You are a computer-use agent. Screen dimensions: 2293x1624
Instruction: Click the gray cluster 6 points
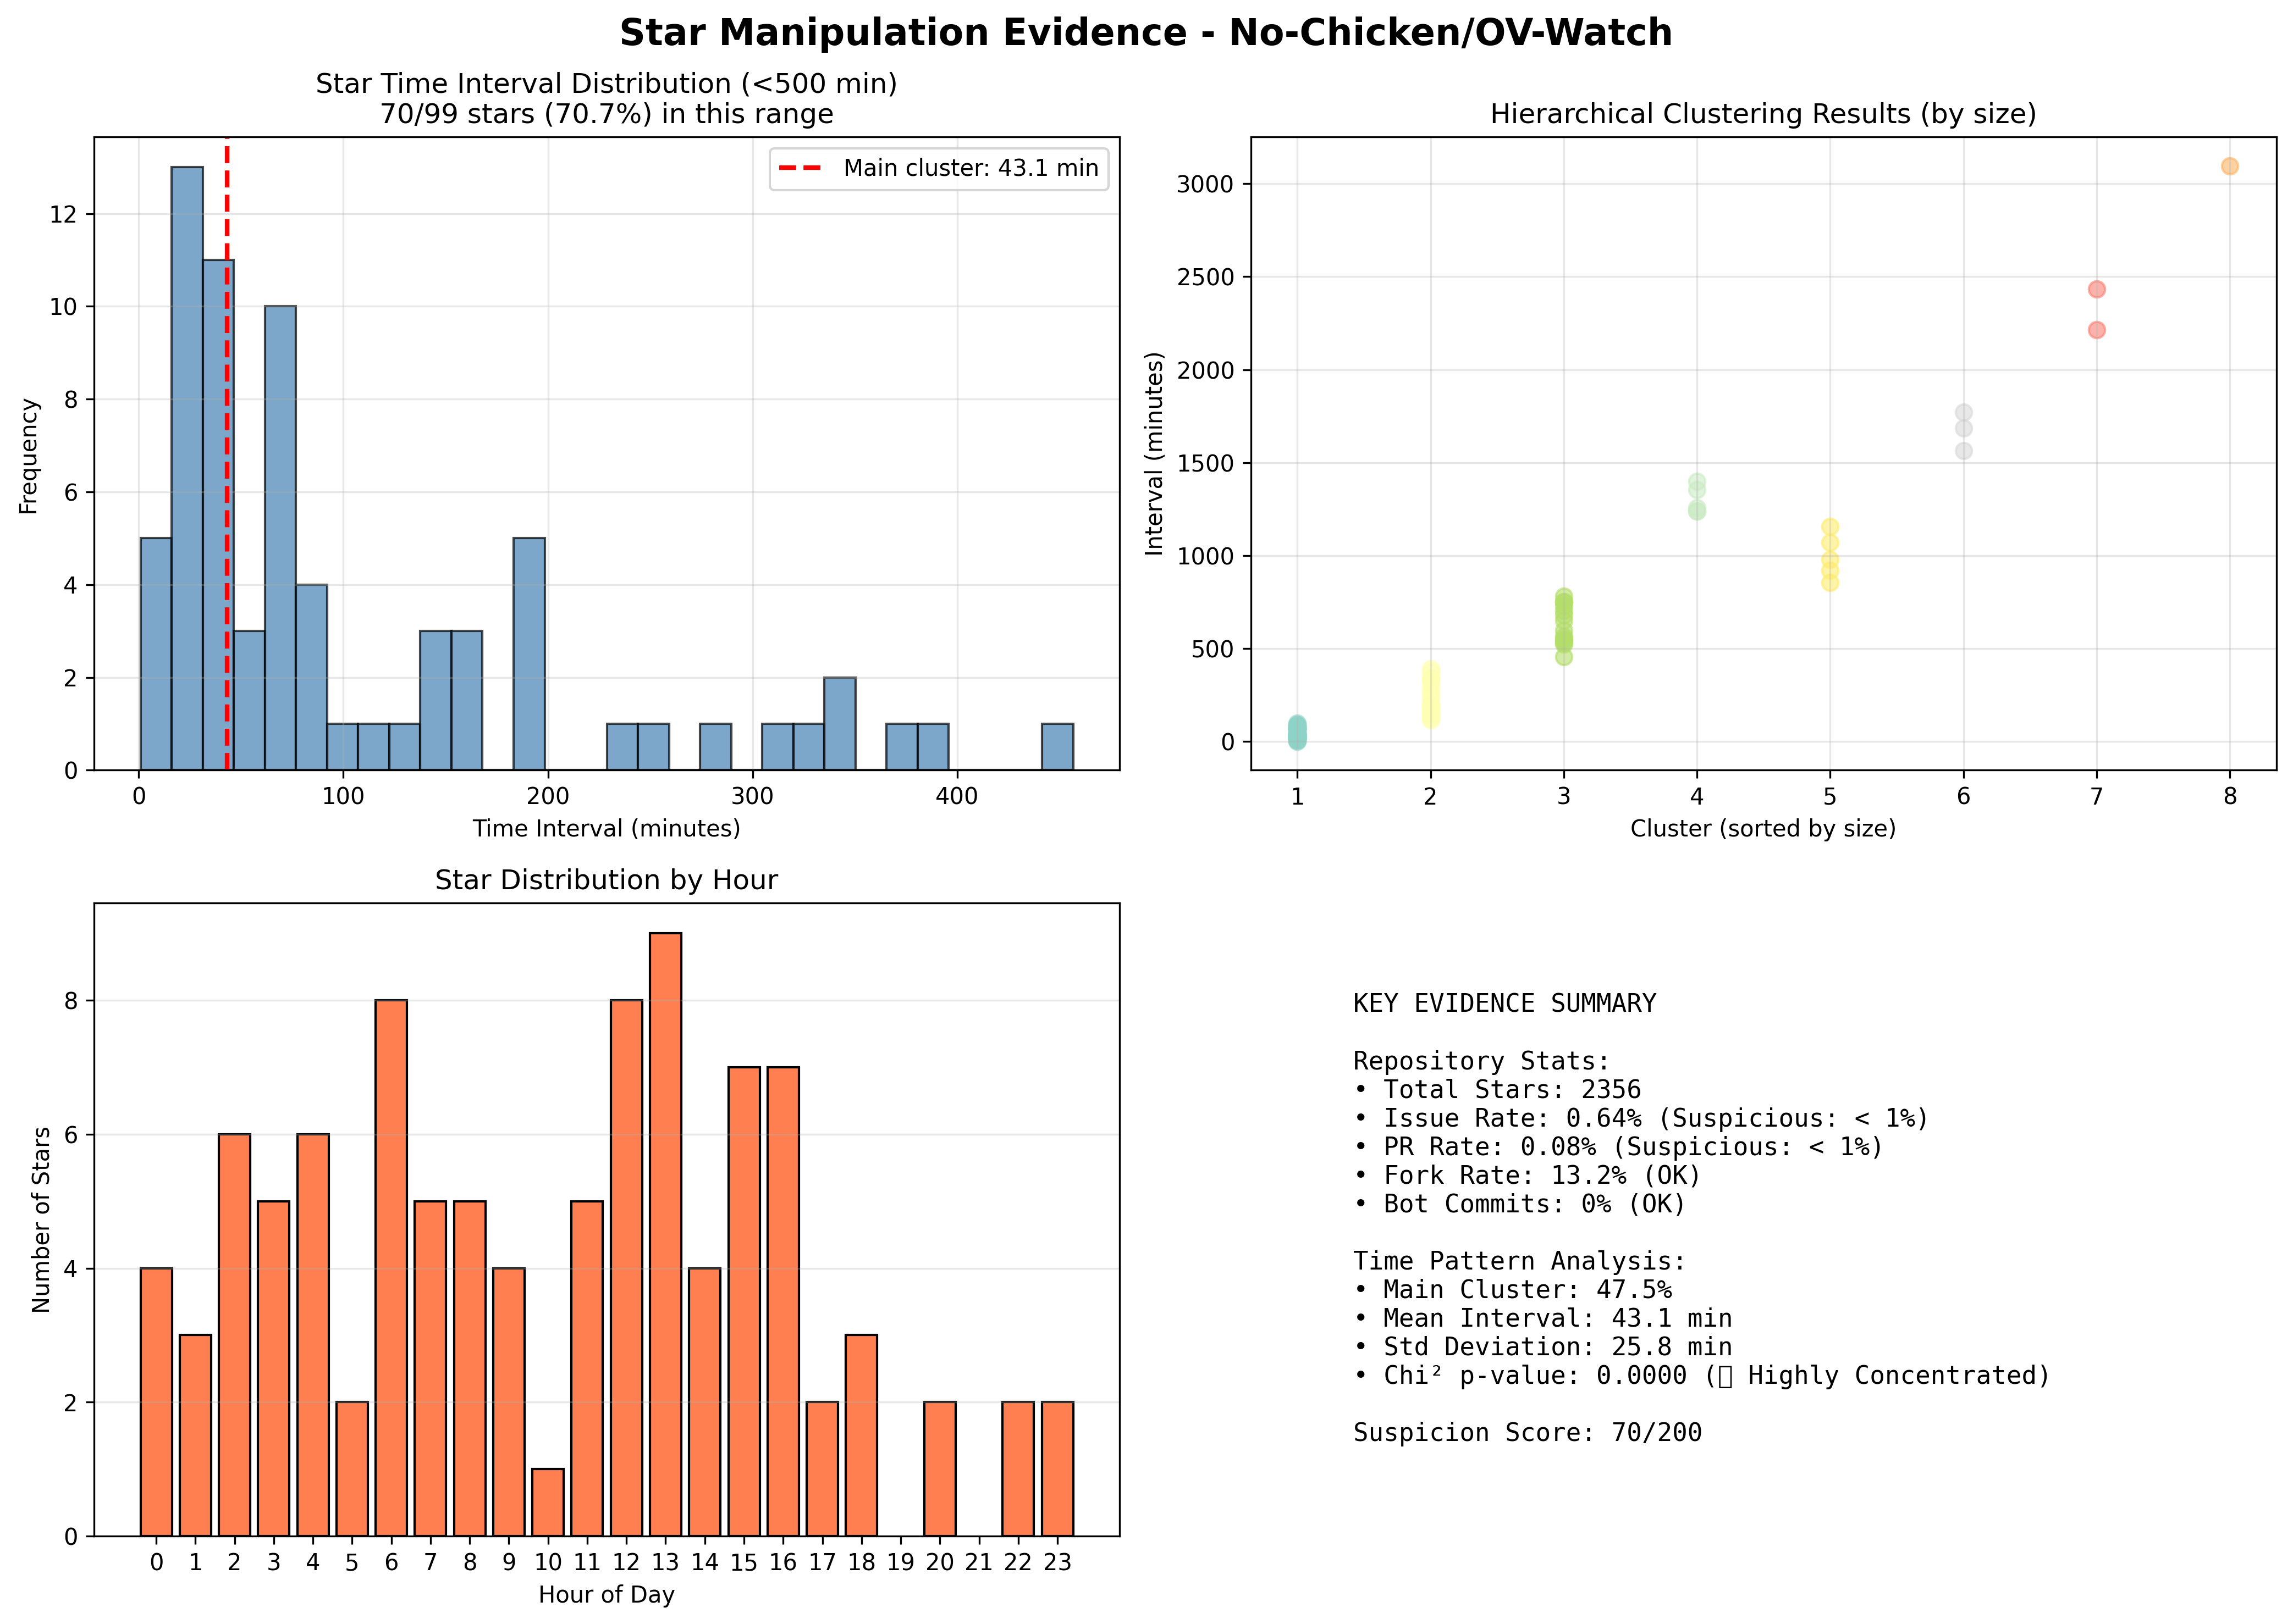point(1964,431)
